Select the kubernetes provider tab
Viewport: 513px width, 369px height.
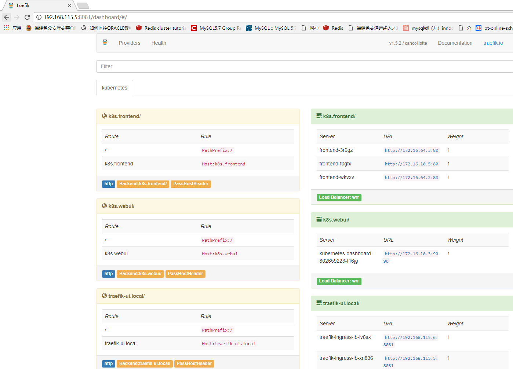(x=114, y=88)
